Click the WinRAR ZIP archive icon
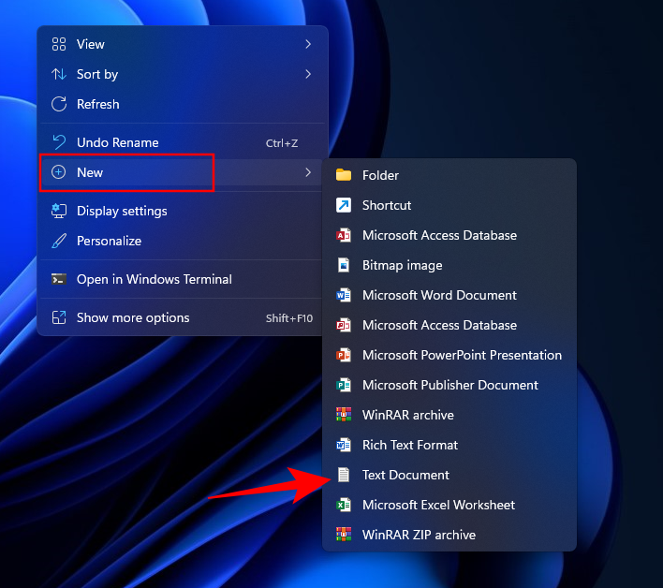Image resolution: width=663 pixels, height=588 pixels. [344, 535]
